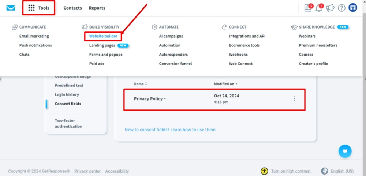
Task: Open the Tools grid menu
Action: [x=39, y=8]
